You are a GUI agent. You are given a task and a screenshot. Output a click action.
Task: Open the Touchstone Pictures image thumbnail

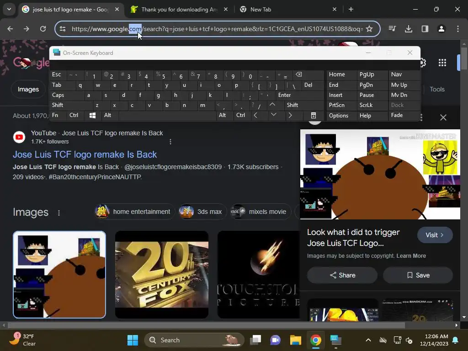tap(259, 275)
